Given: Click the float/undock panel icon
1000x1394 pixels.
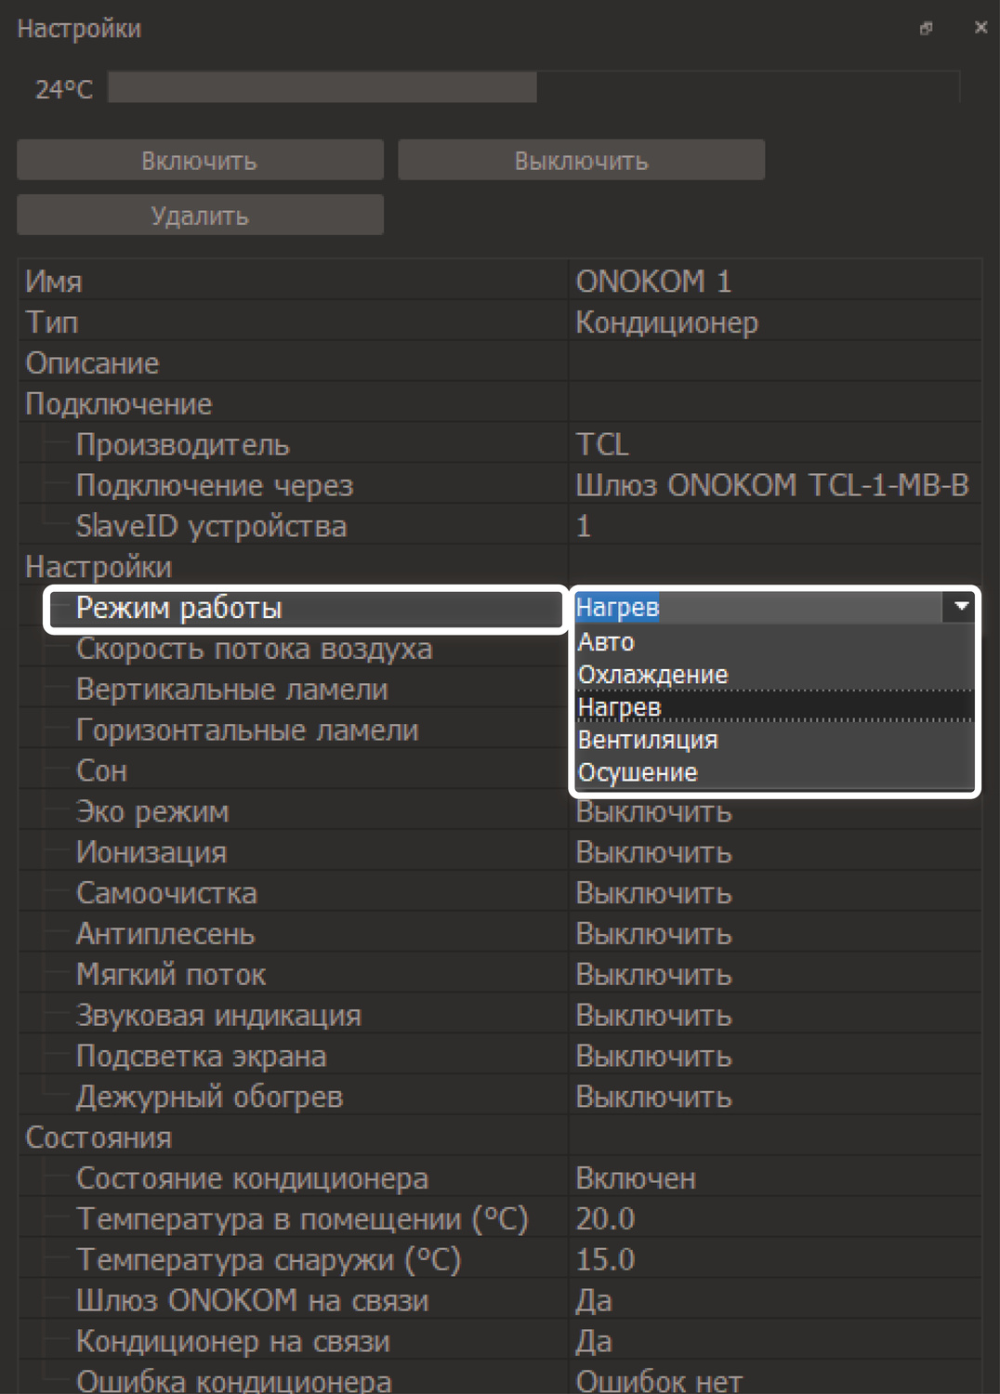Looking at the screenshot, I should click(x=926, y=29).
